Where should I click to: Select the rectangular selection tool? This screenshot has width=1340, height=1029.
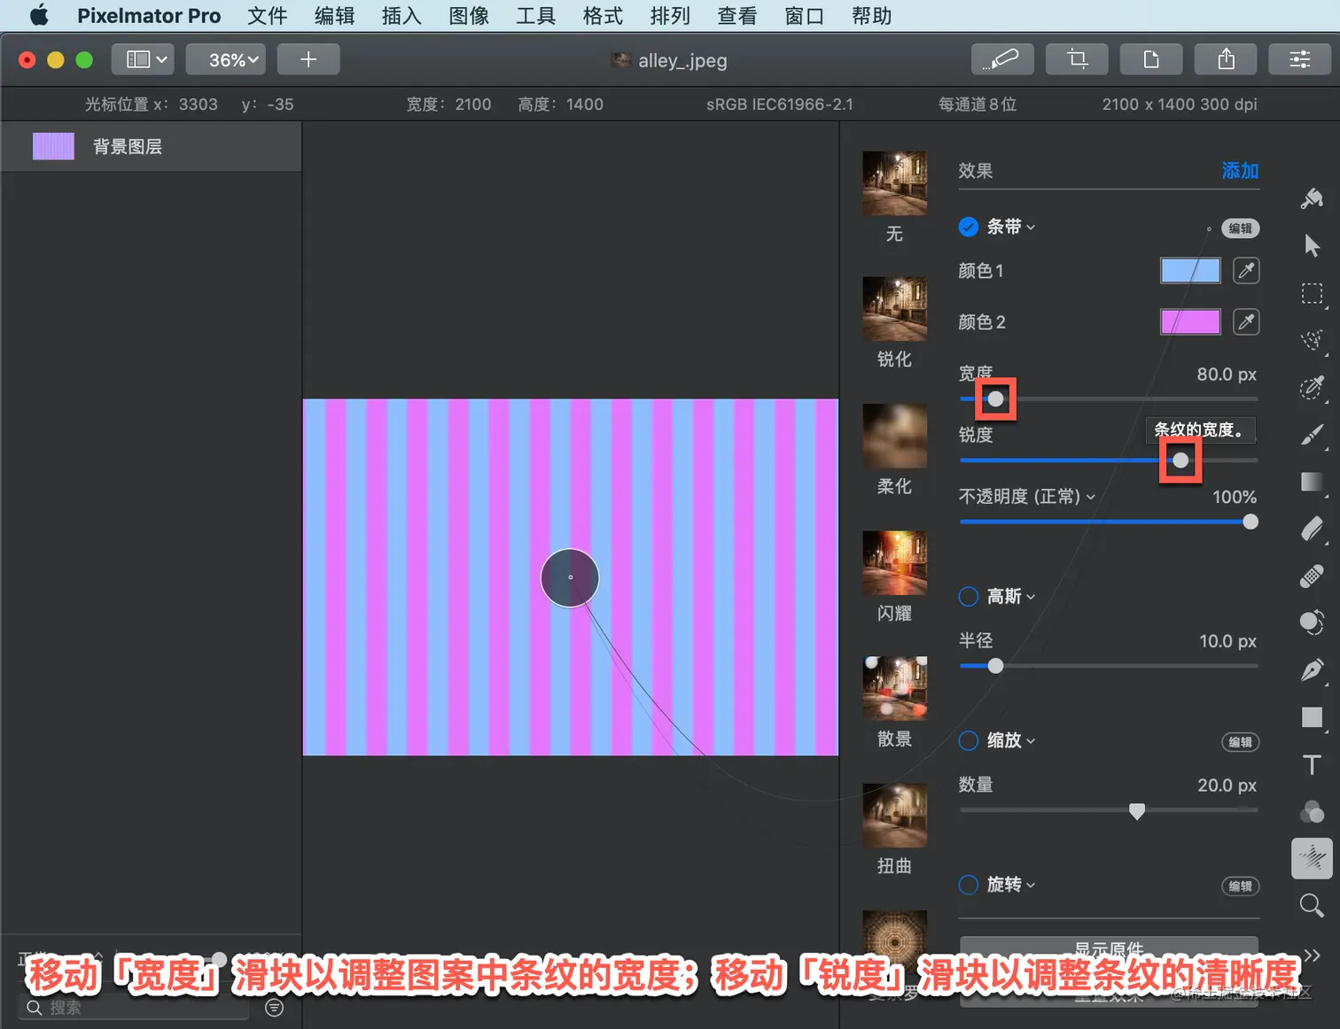pos(1312,293)
